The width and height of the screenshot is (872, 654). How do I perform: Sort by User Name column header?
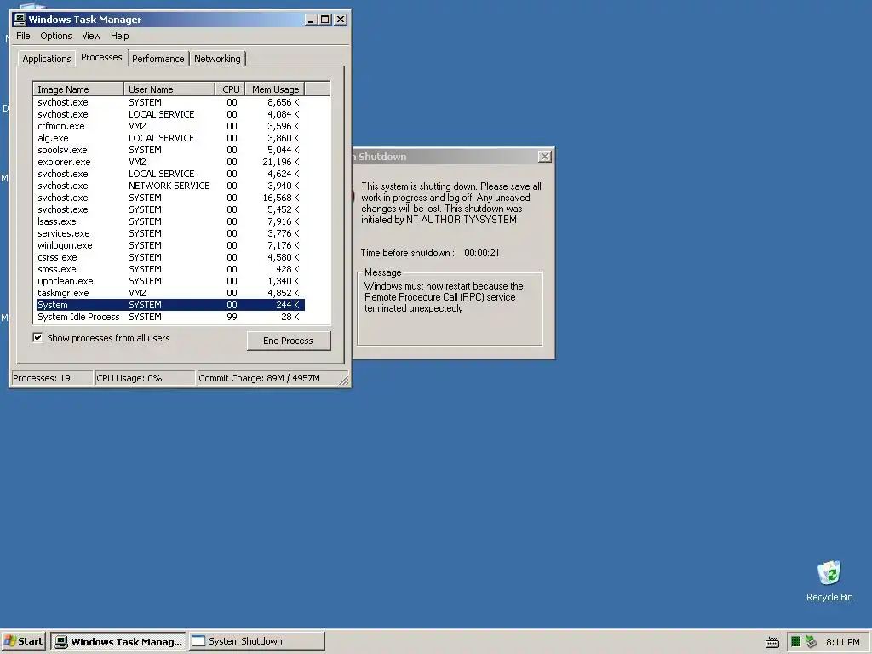click(x=169, y=89)
